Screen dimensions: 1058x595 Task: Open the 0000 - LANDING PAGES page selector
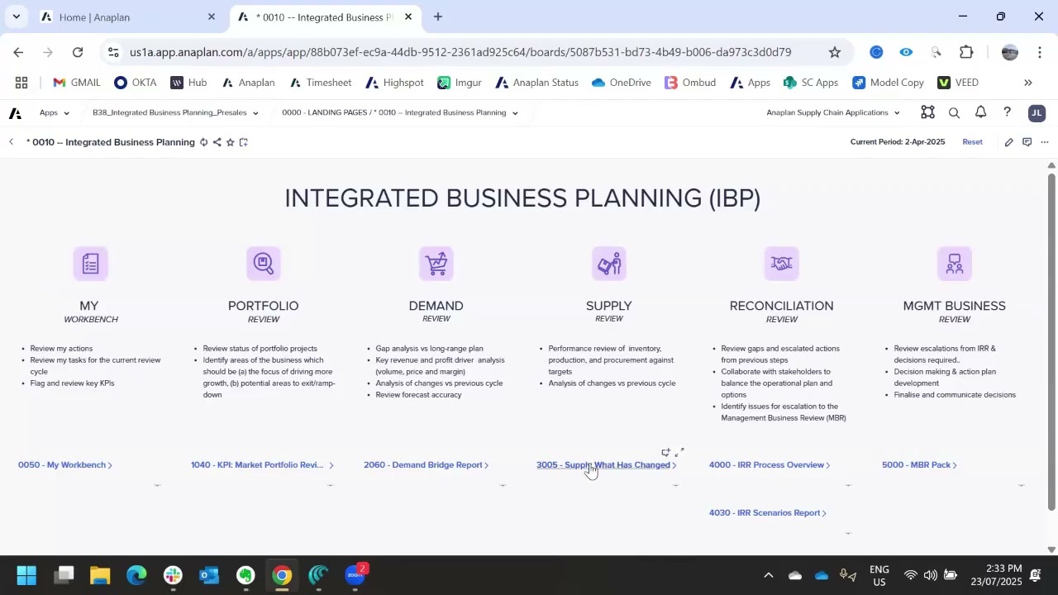(400, 113)
